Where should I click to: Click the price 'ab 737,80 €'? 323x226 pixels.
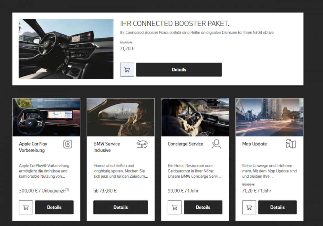click(x=105, y=191)
